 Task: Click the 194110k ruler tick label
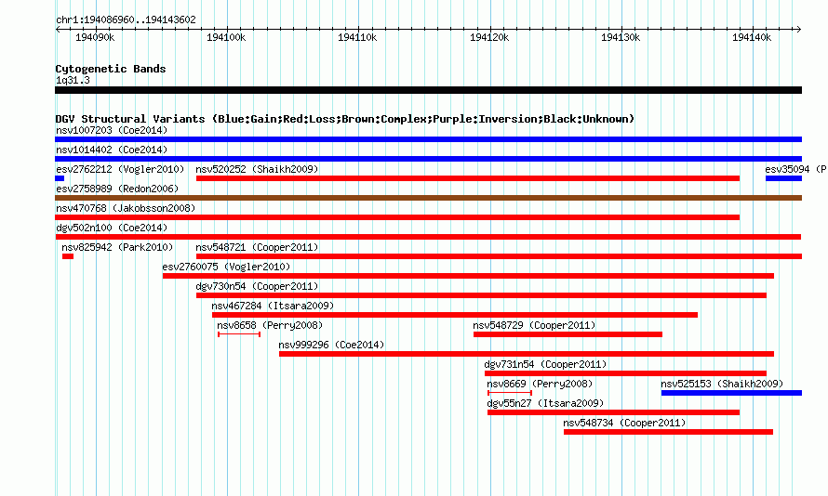[357, 37]
